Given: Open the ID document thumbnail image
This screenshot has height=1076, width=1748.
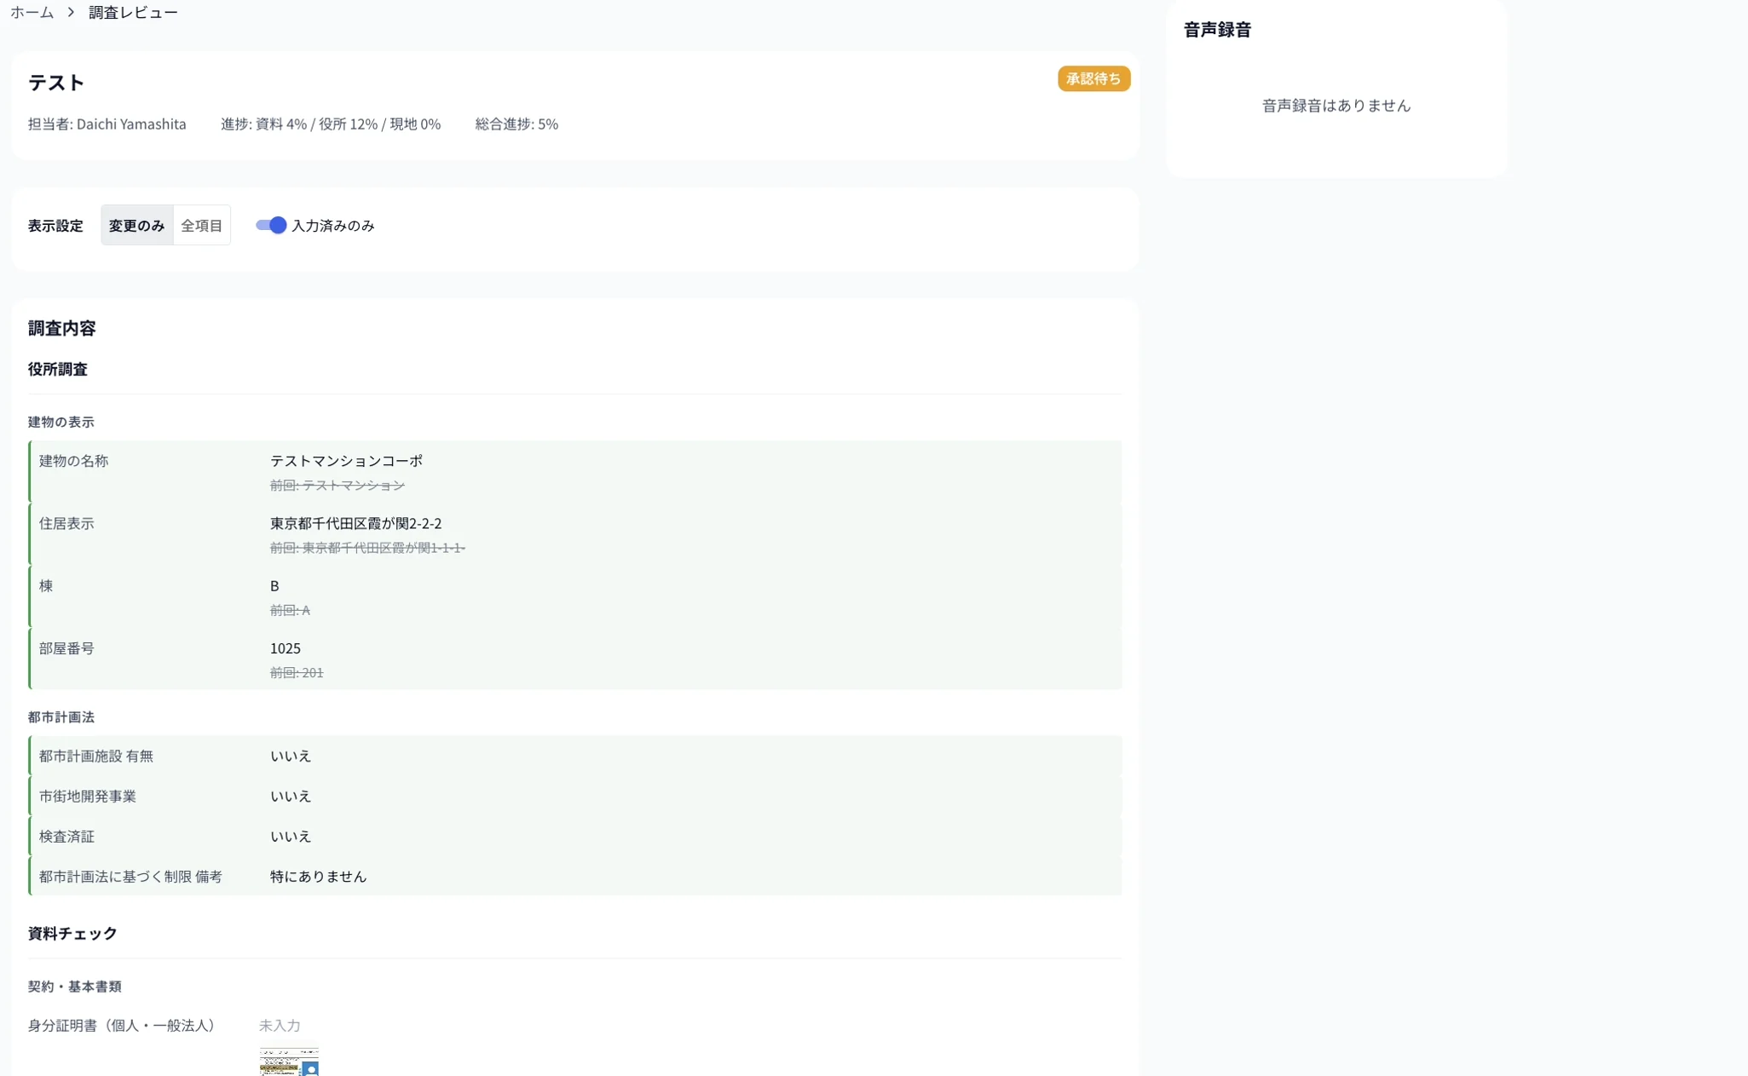Looking at the screenshot, I should click(x=289, y=1062).
